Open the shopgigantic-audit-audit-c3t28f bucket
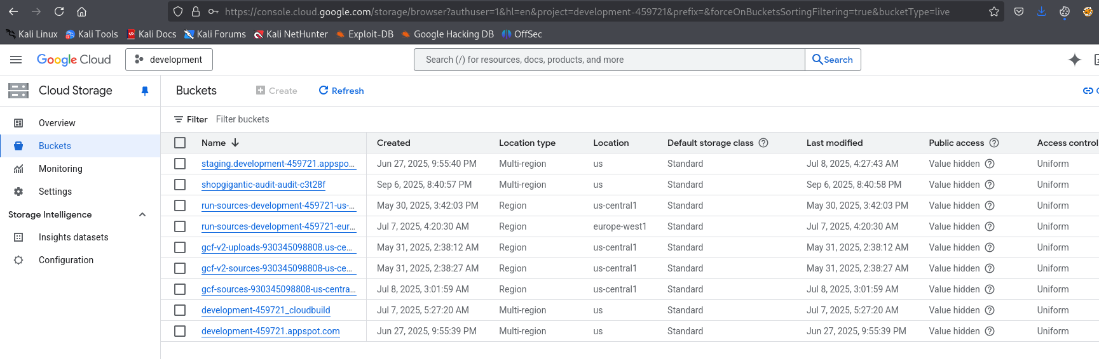The height and width of the screenshot is (359, 1099). tap(263, 185)
